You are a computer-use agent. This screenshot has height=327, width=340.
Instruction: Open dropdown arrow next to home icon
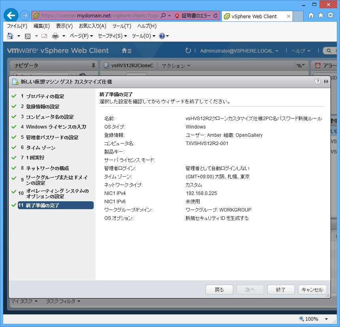(19, 36)
